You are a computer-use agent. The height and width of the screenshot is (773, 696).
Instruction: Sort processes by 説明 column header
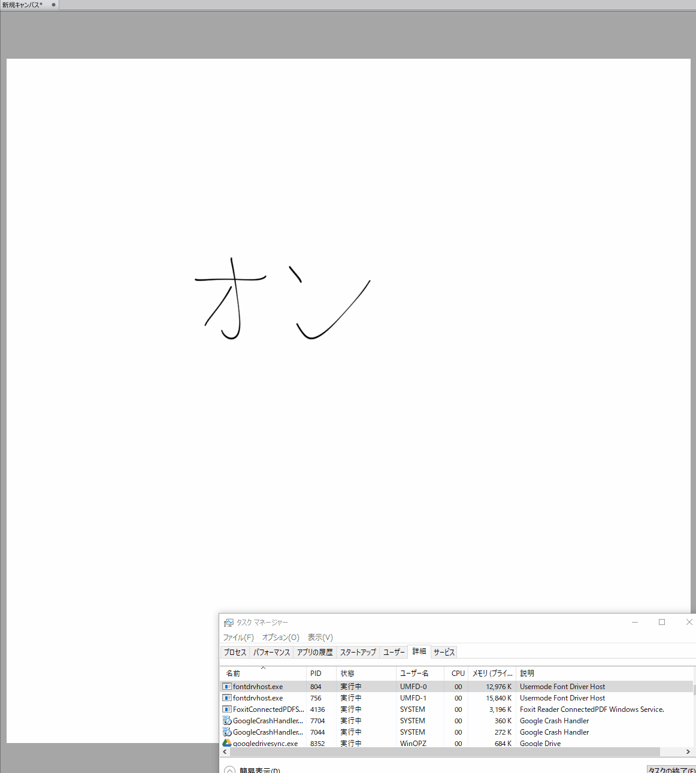point(605,673)
